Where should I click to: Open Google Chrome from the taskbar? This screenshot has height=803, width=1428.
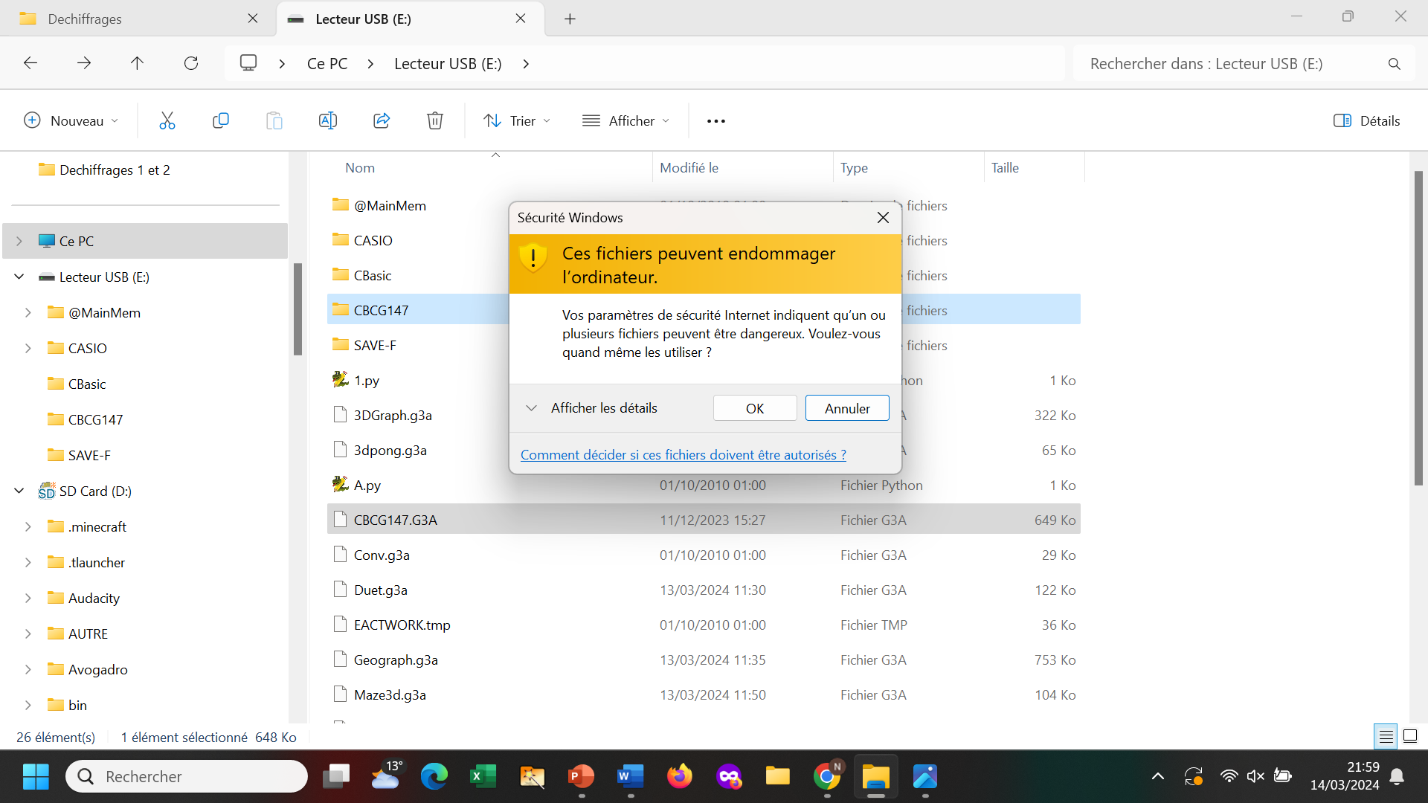coord(826,776)
